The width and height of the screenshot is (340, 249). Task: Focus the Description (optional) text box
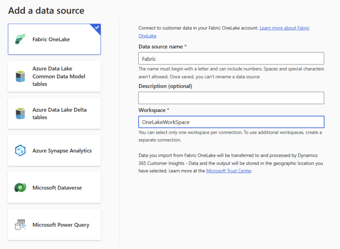point(231,98)
